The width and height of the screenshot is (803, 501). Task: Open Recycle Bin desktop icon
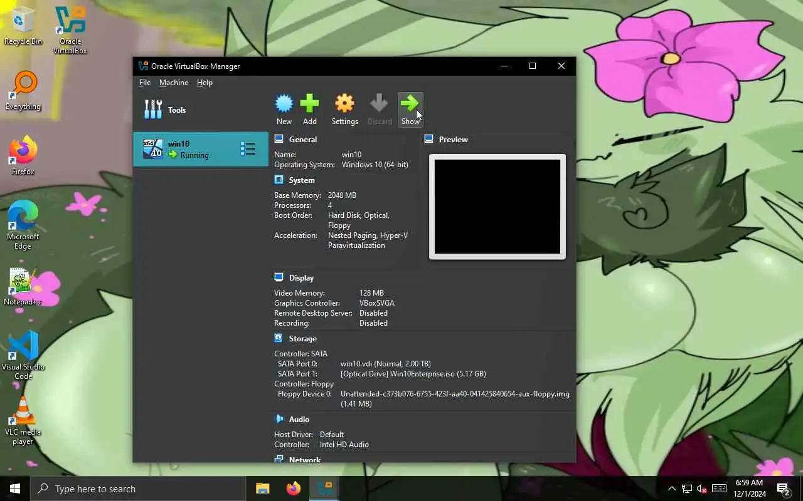tap(23, 26)
